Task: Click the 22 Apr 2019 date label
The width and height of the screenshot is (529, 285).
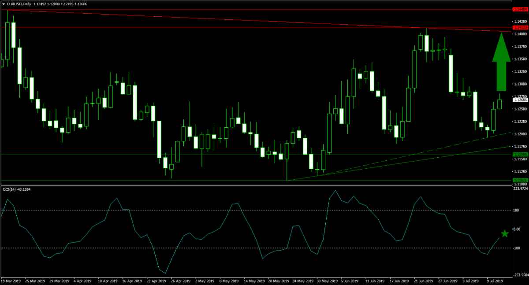Action: click(x=156, y=281)
